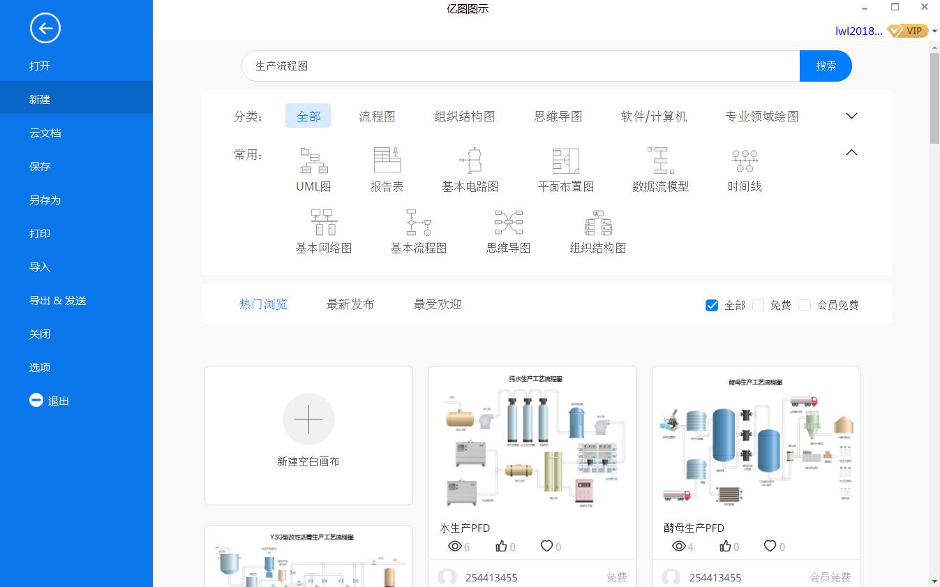Uncheck the 全部 filter checkbox
Viewport: 940px width, 587px height.
(712, 304)
